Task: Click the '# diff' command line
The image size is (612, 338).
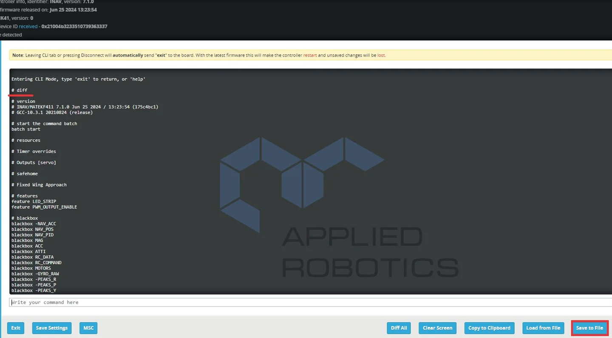Action: tap(20, 90)
